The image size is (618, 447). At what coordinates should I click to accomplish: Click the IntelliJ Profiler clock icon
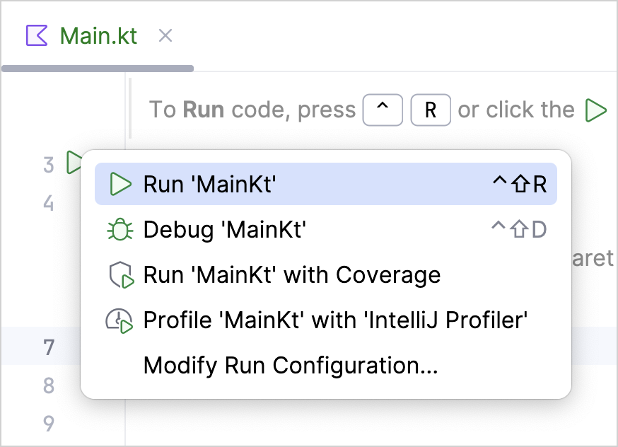tap(119, 320)
